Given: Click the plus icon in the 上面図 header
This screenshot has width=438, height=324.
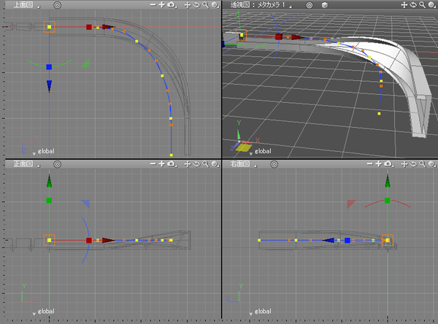Looking at the screenshot, I should click(x=162, y=5).
